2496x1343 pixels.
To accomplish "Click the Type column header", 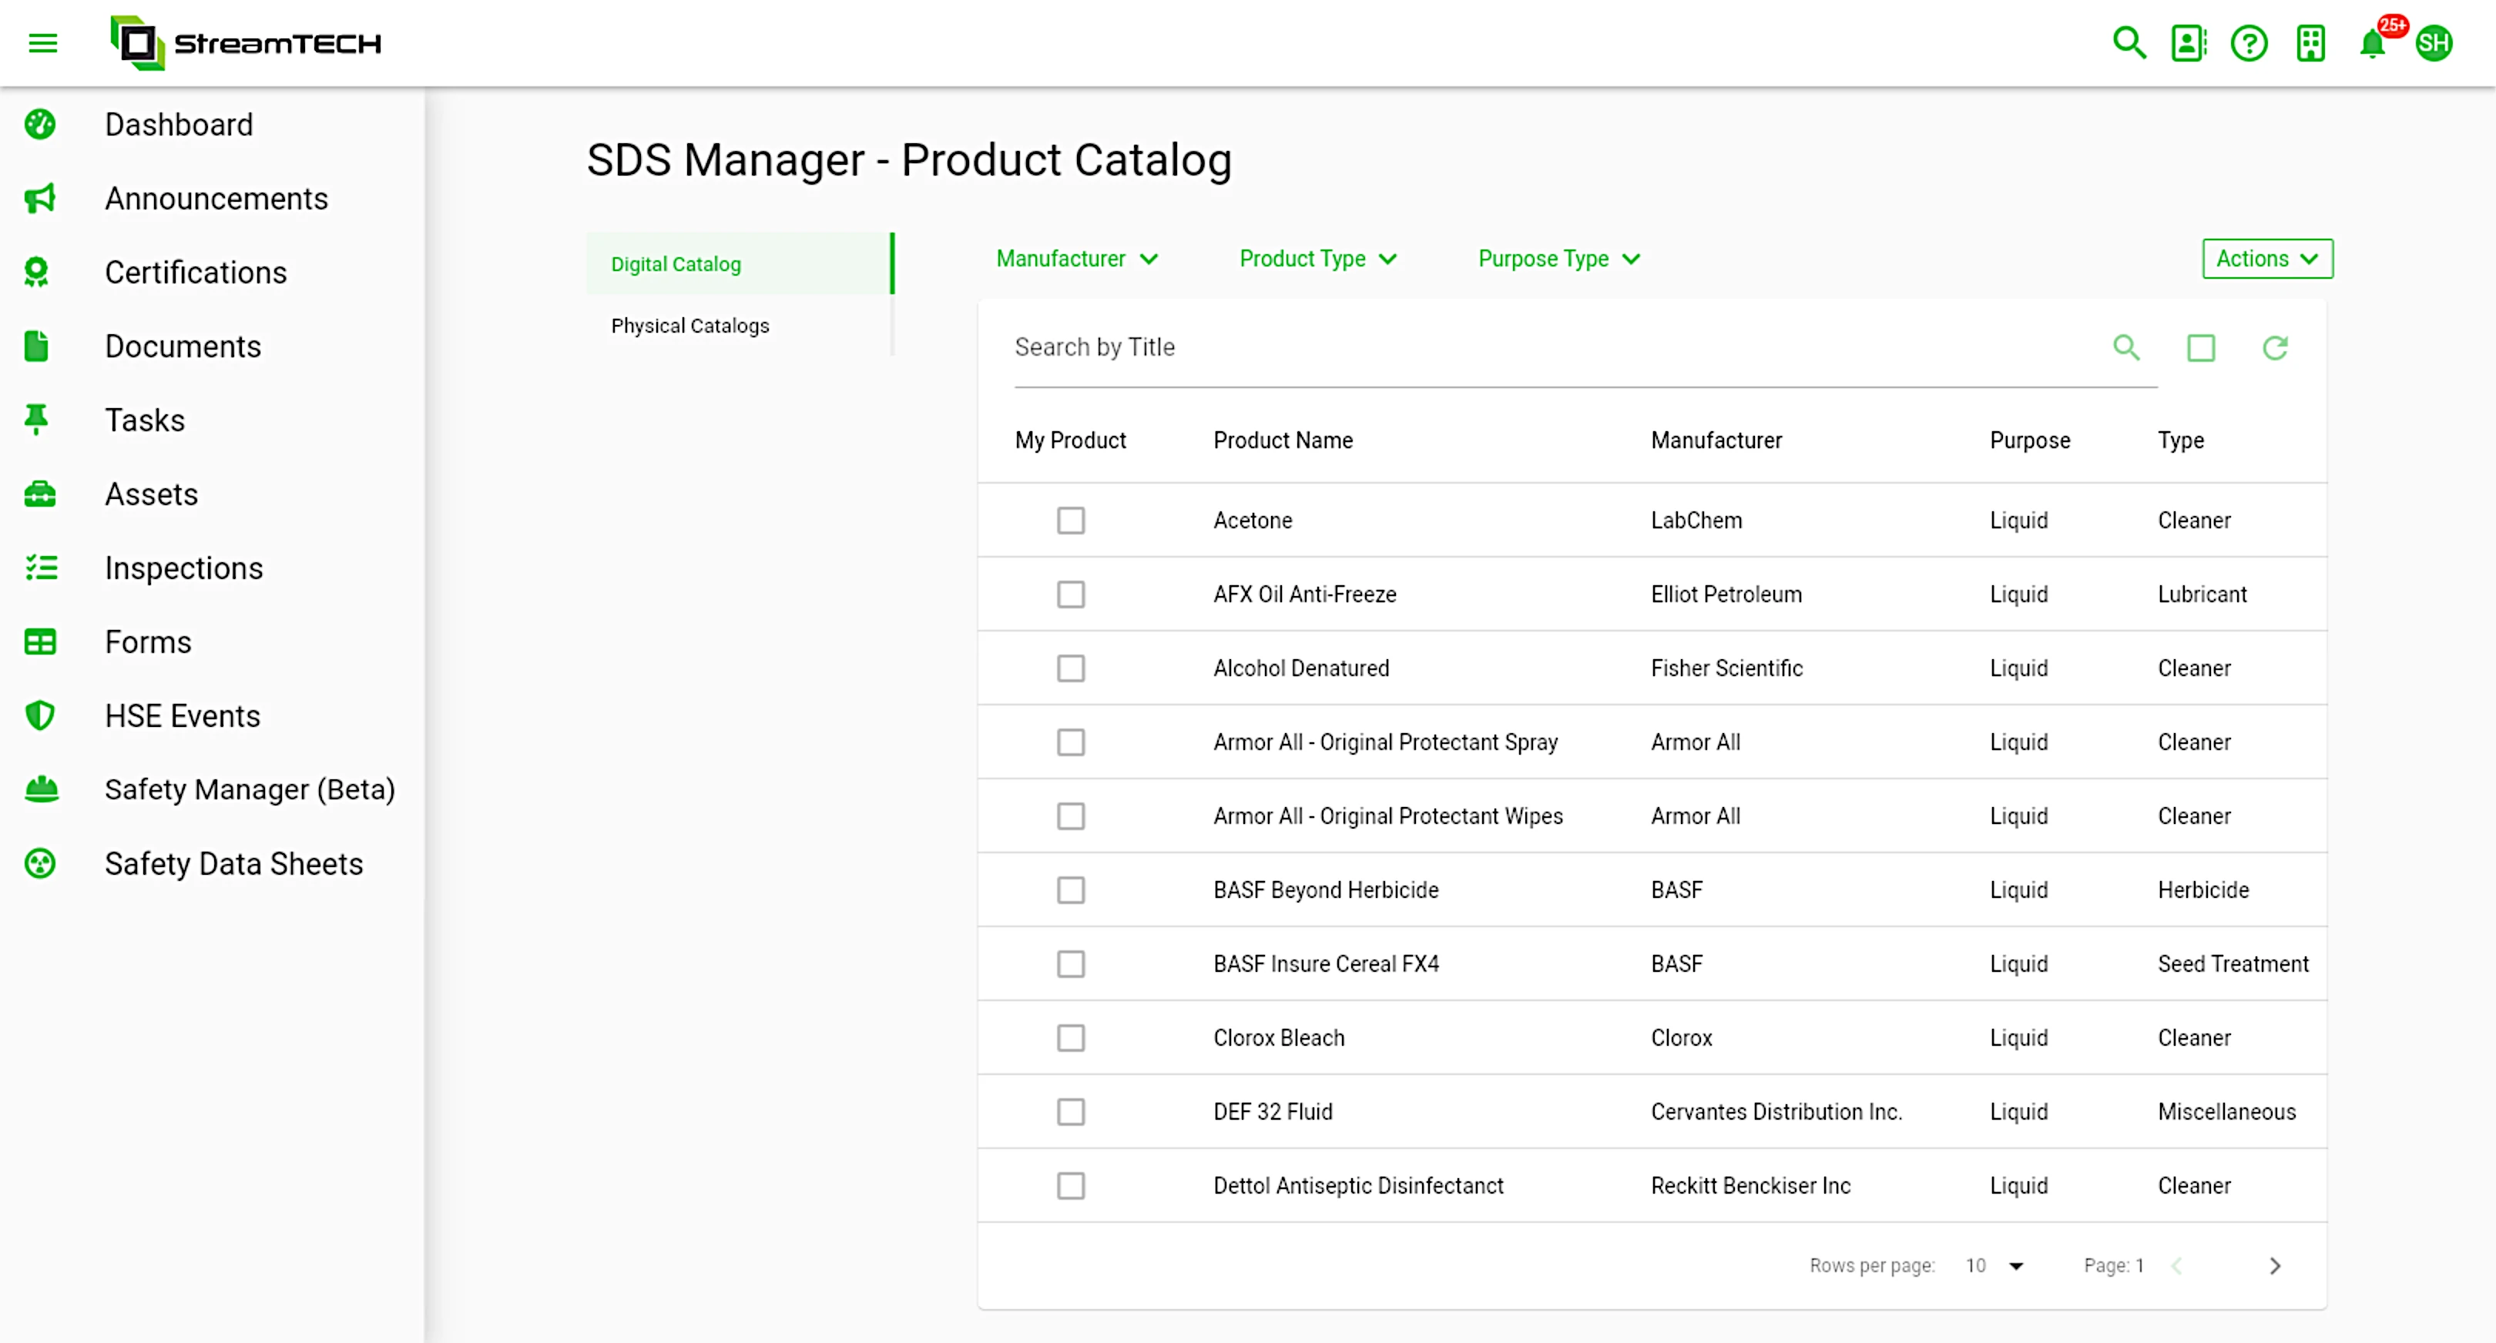I will point(2180,440).
